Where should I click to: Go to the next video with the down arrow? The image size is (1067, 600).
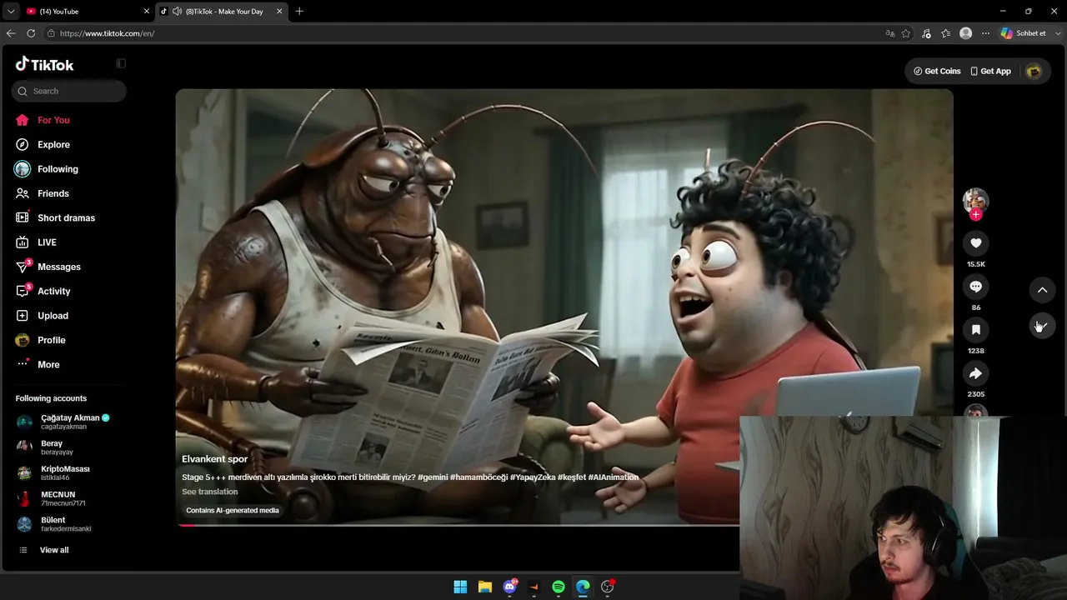1042,326
